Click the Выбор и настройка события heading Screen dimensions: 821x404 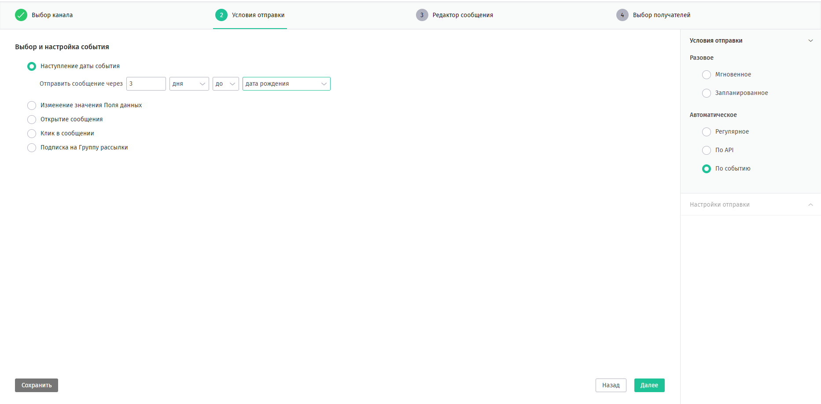62,47
